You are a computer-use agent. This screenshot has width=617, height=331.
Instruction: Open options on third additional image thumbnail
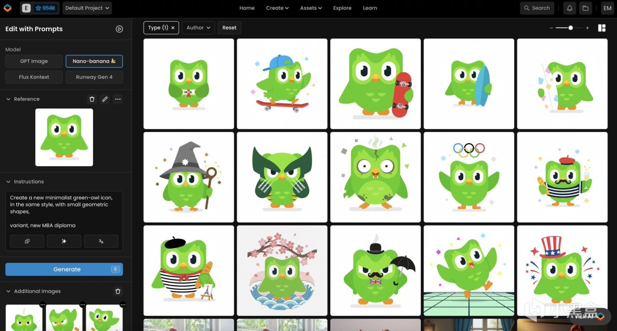tap(122, 305)
